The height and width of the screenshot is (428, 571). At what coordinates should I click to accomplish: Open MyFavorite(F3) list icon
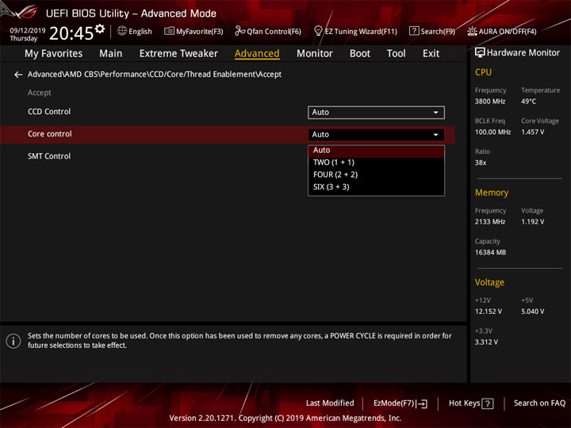170,31
